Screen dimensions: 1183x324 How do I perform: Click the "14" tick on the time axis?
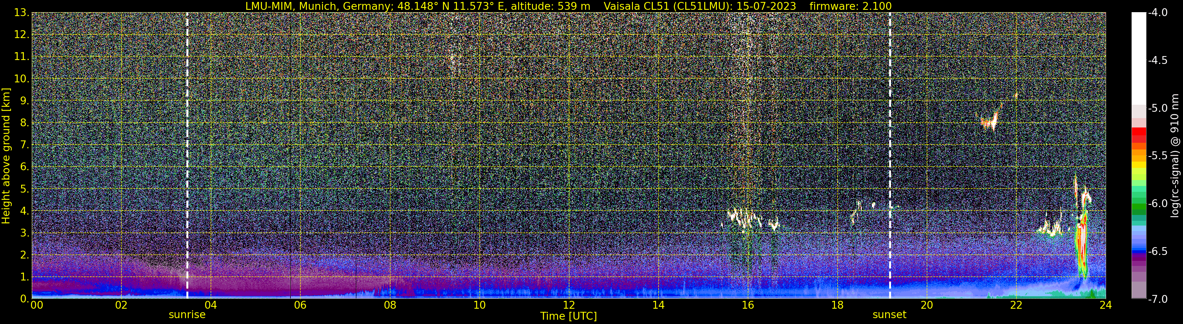(658, 305)
